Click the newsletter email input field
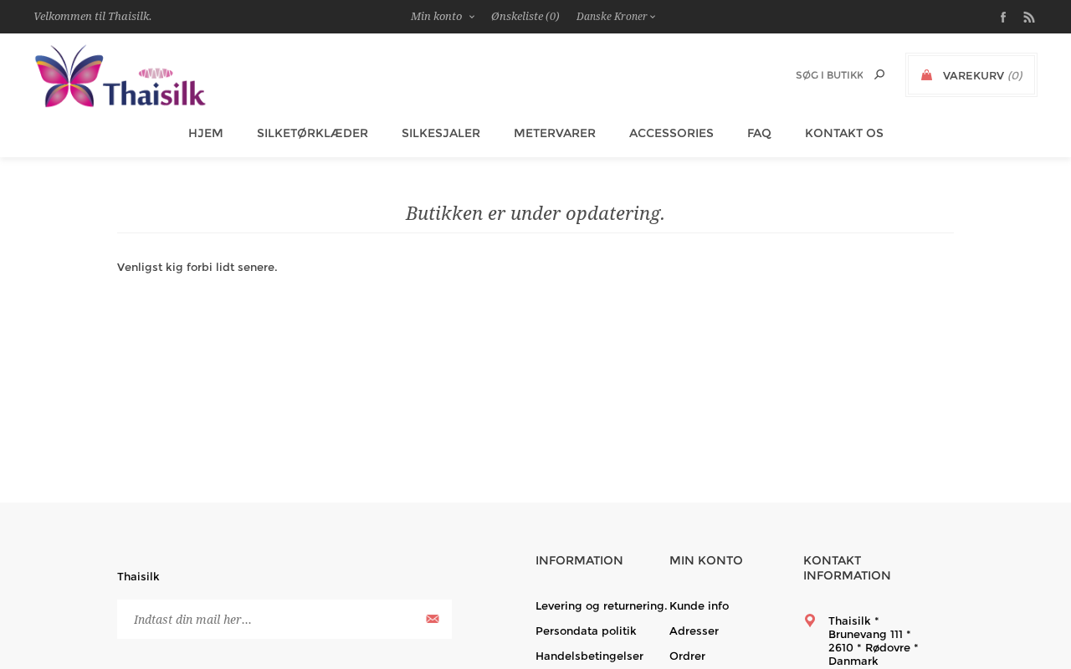1071x669 pixels. tap(268, 619)
